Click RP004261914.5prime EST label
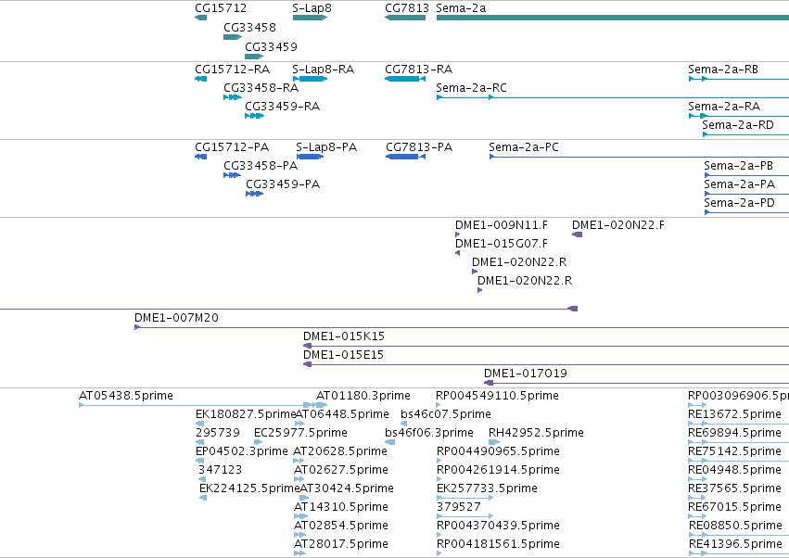This screenshot has height=558, width=789. (498, 470)
